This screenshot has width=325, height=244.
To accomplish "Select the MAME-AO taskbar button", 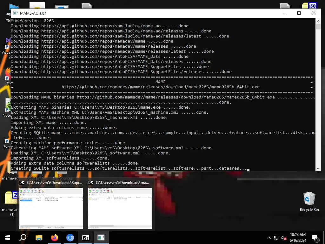I will coord(101,238).
